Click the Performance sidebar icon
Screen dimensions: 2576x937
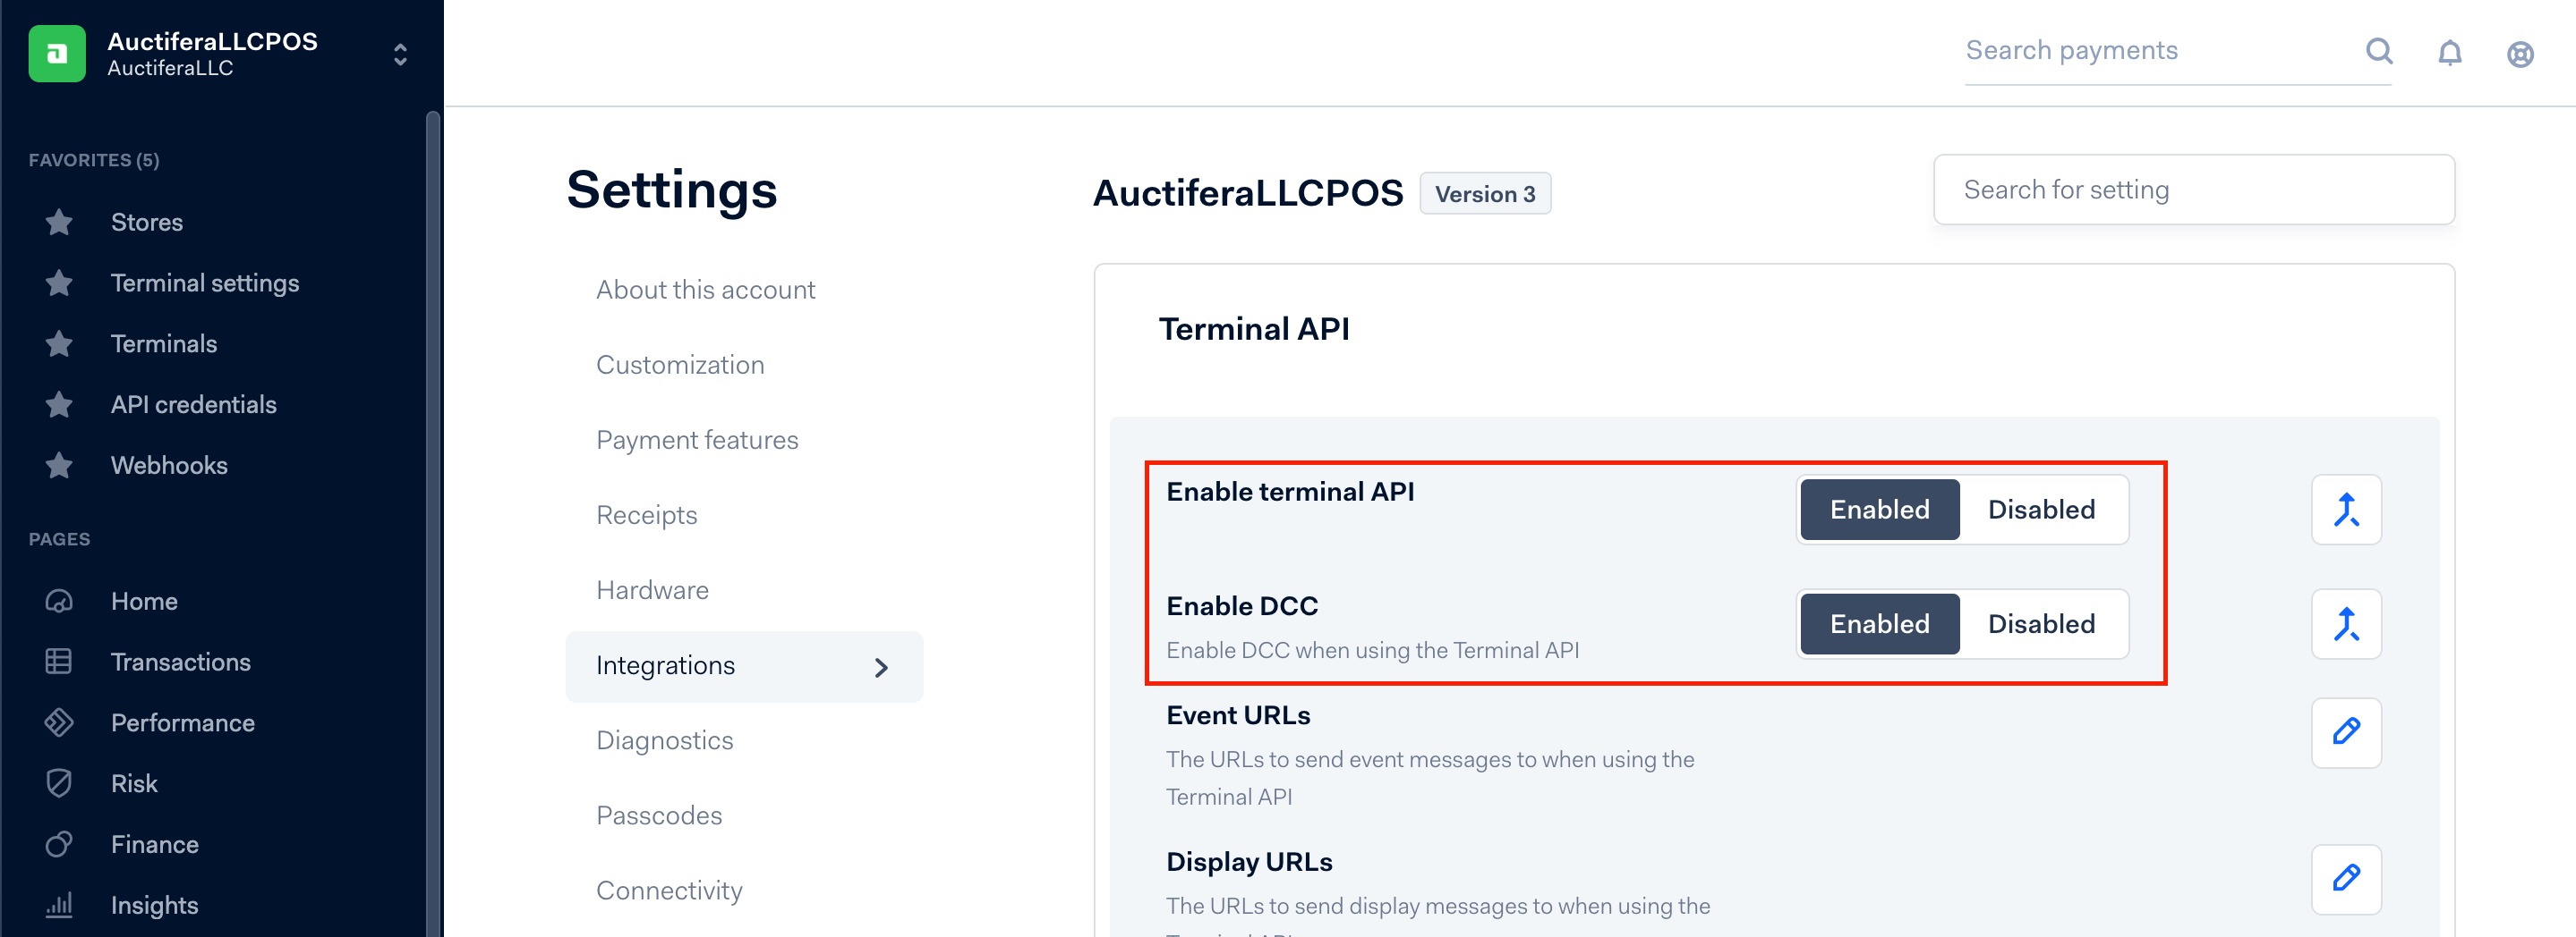pos(59,722)
